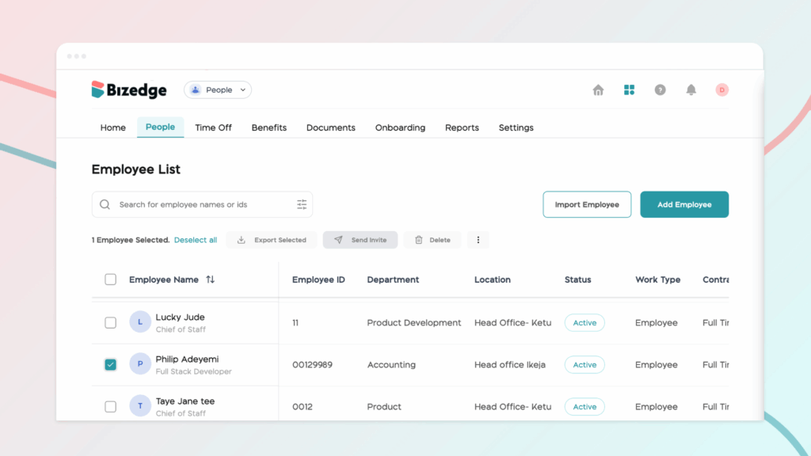Viewport: 811px width, 456px height.
Task: Click the Deselect all link
Action: click(196, 240)
